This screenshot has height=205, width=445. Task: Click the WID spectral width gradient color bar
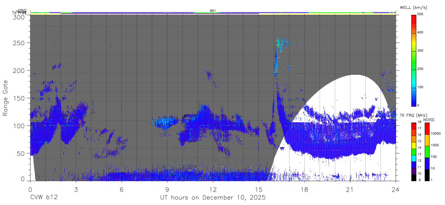[x=413, y=60]
